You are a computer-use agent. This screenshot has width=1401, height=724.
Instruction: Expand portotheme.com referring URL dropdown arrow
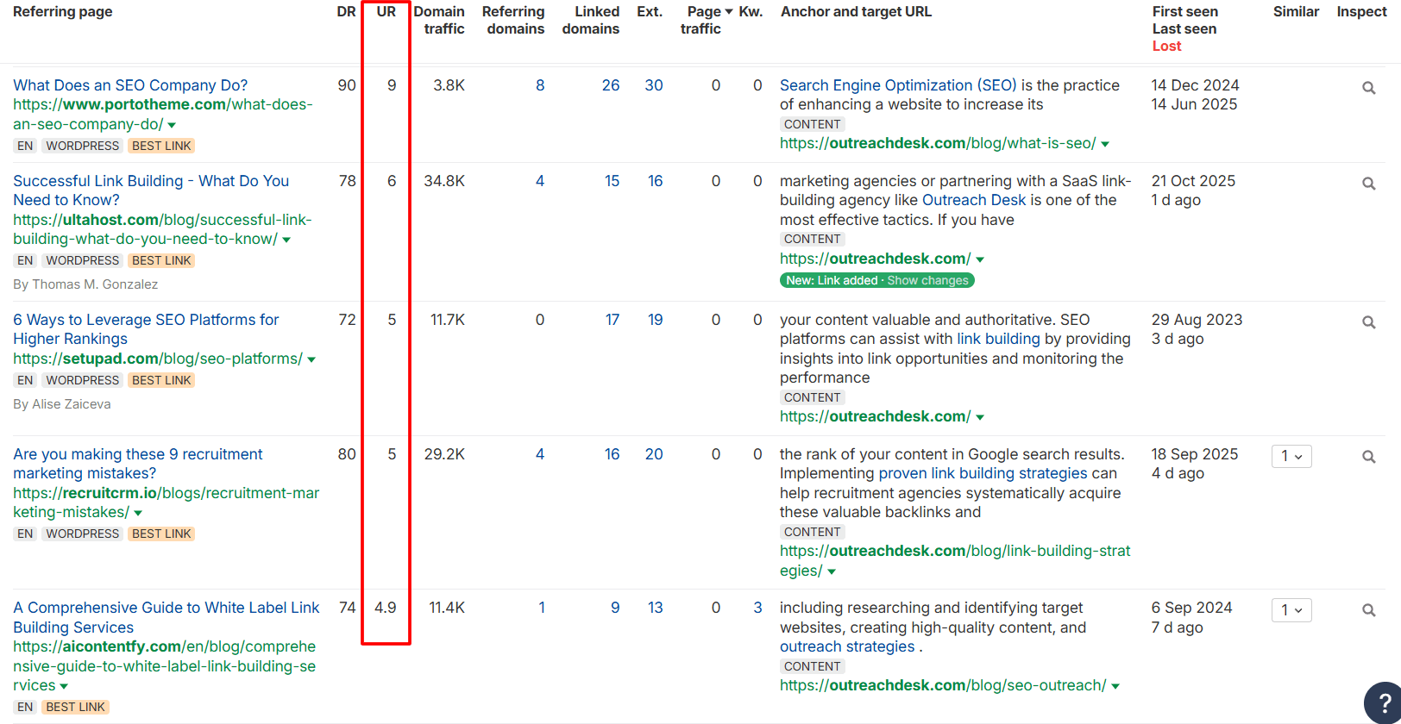click(x=172, y=125)
